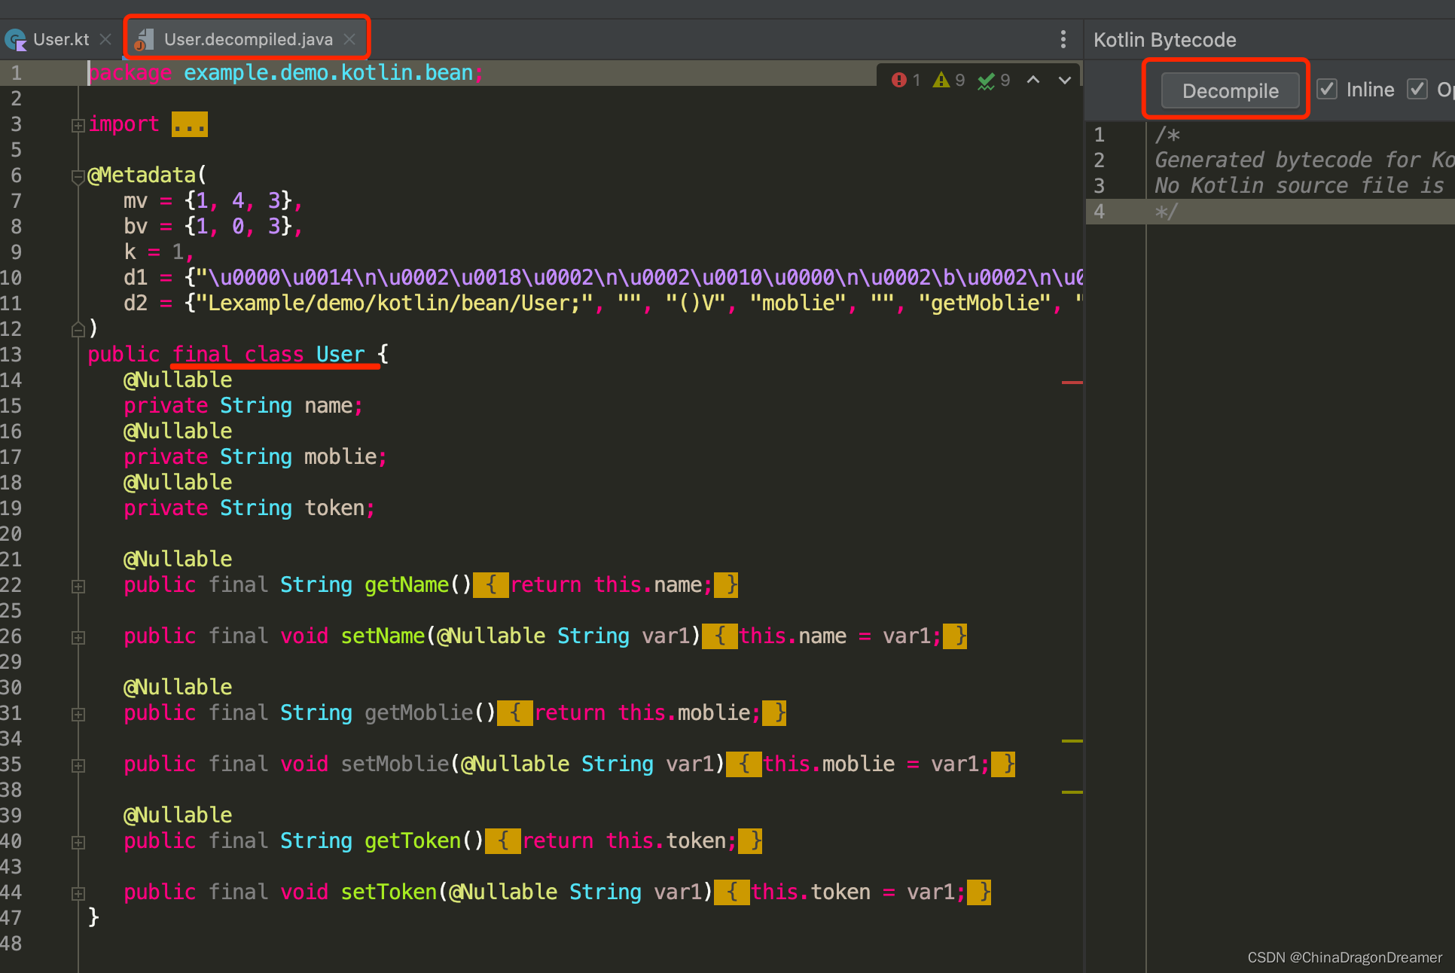
Task: Toggle the Inline checkbox
Action: click(1327, 89)
